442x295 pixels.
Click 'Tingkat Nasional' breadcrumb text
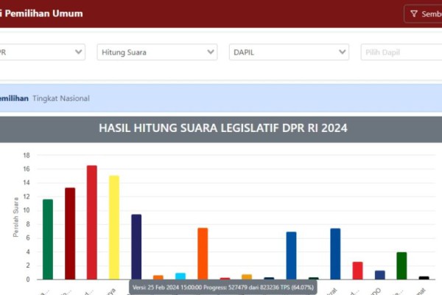tap(61, 99)
